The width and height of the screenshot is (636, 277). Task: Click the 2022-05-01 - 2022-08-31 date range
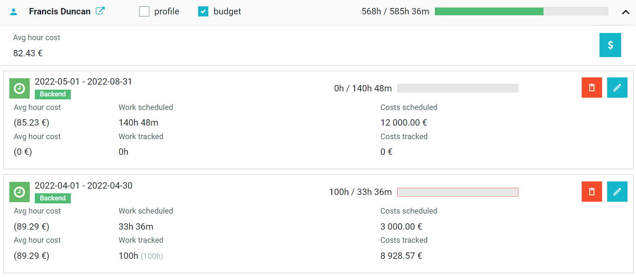pyautogui.click(x=84, y=82)
